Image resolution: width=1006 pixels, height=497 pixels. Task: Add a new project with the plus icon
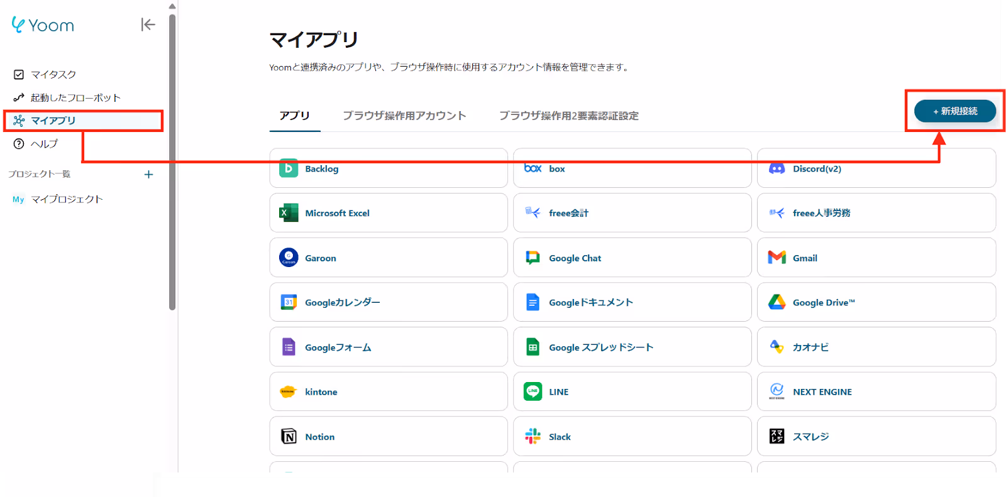click(148, 174)
